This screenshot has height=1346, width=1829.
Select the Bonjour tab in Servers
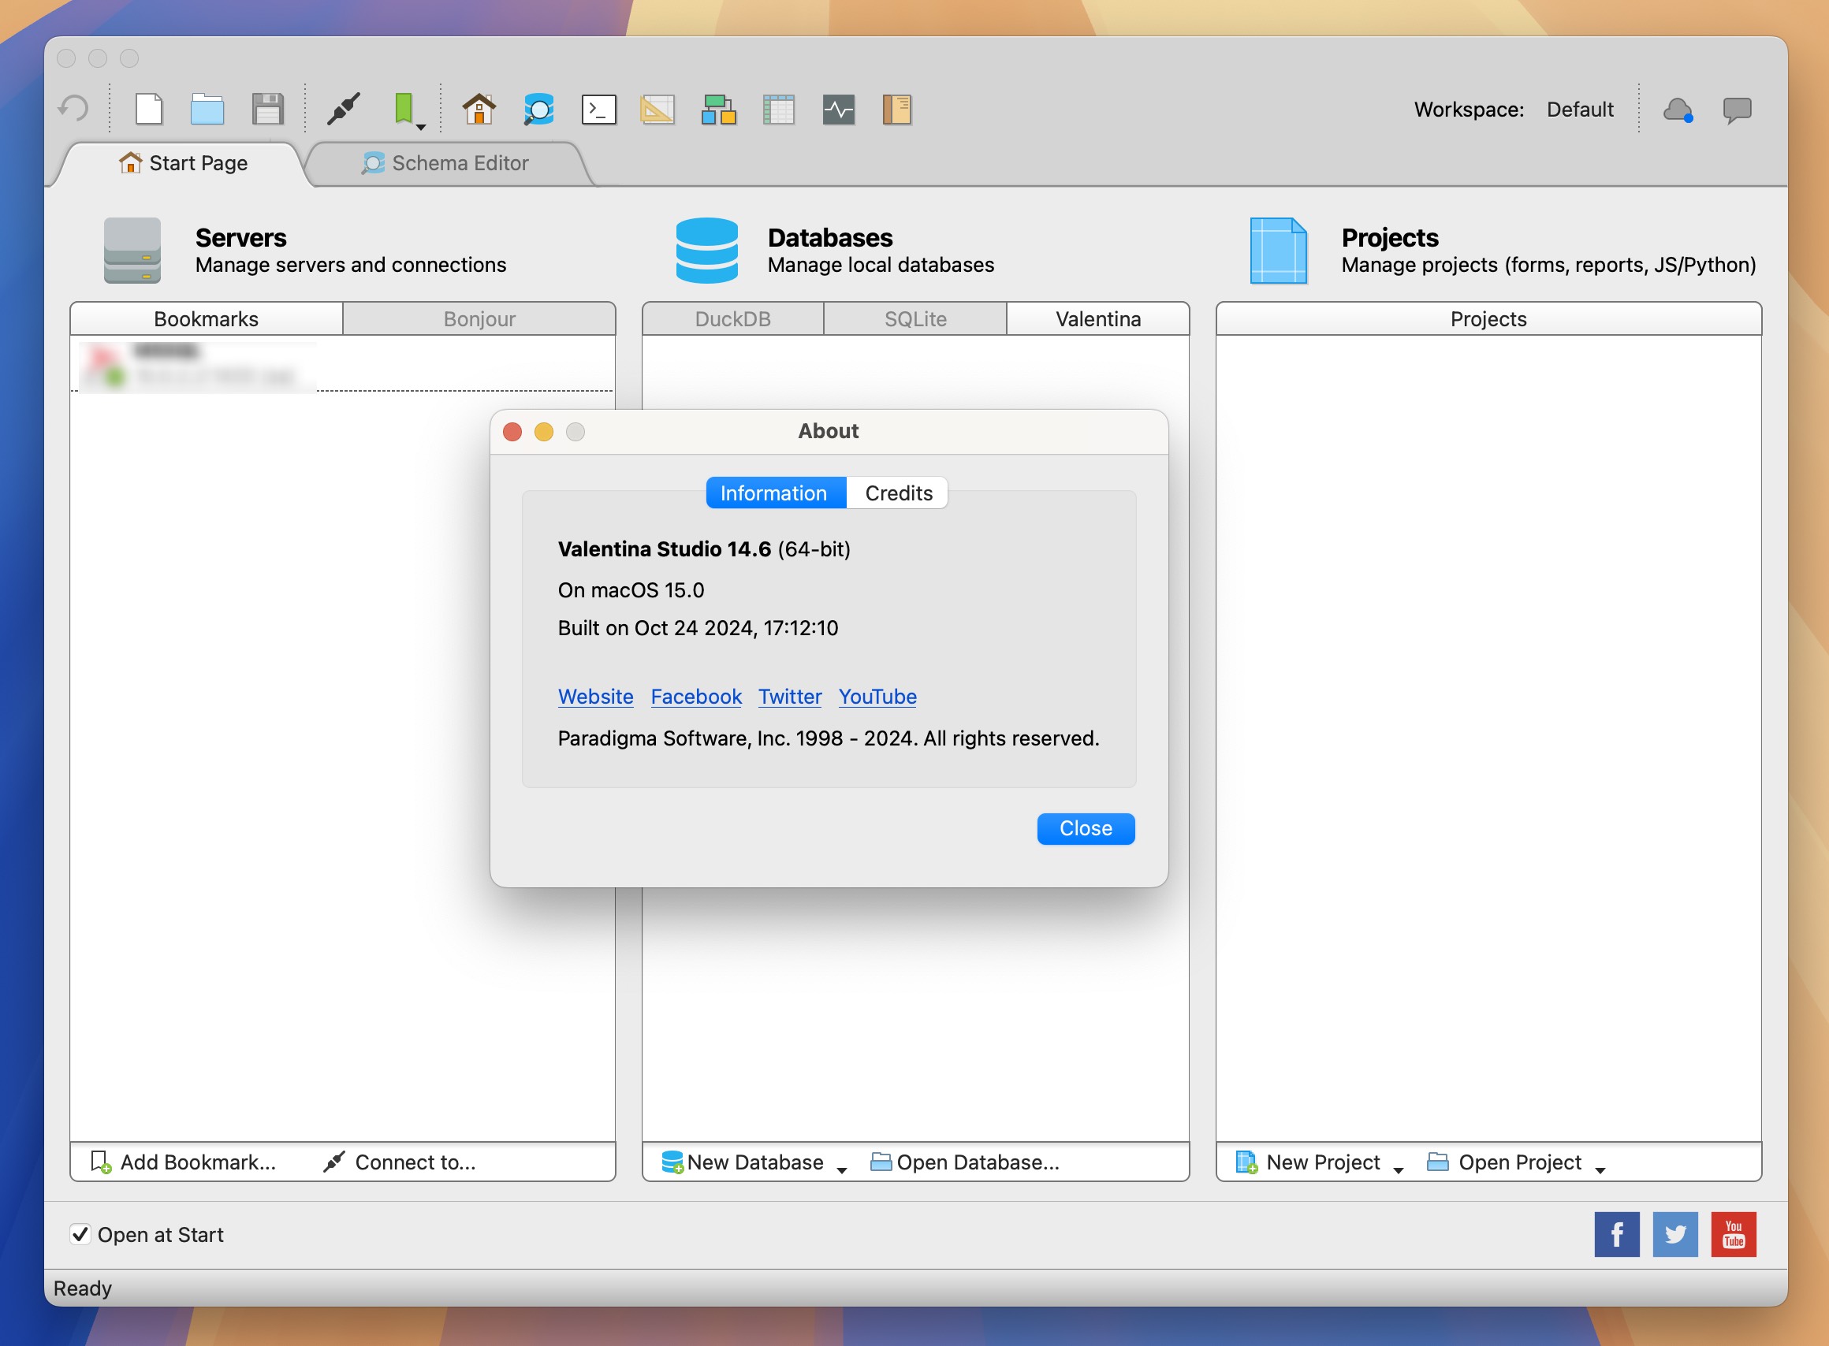tap(479, 318)
